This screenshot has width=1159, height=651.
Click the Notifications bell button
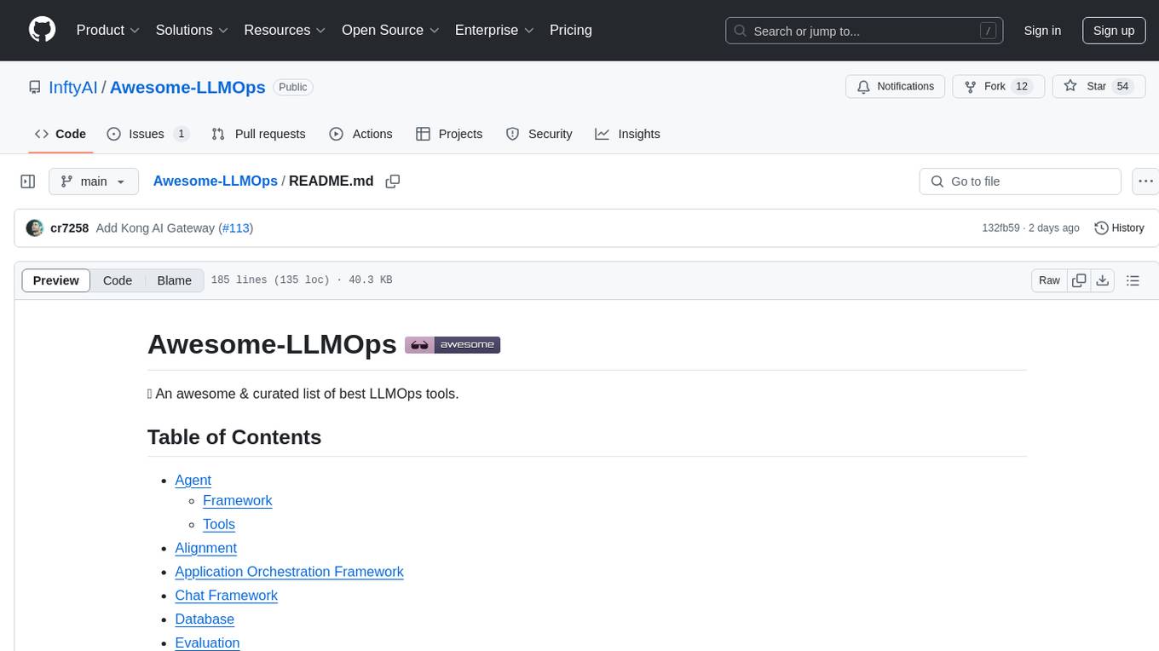click(896, 87)
